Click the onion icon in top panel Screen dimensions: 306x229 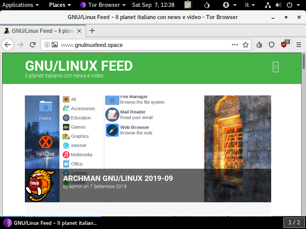coord(207,5)
